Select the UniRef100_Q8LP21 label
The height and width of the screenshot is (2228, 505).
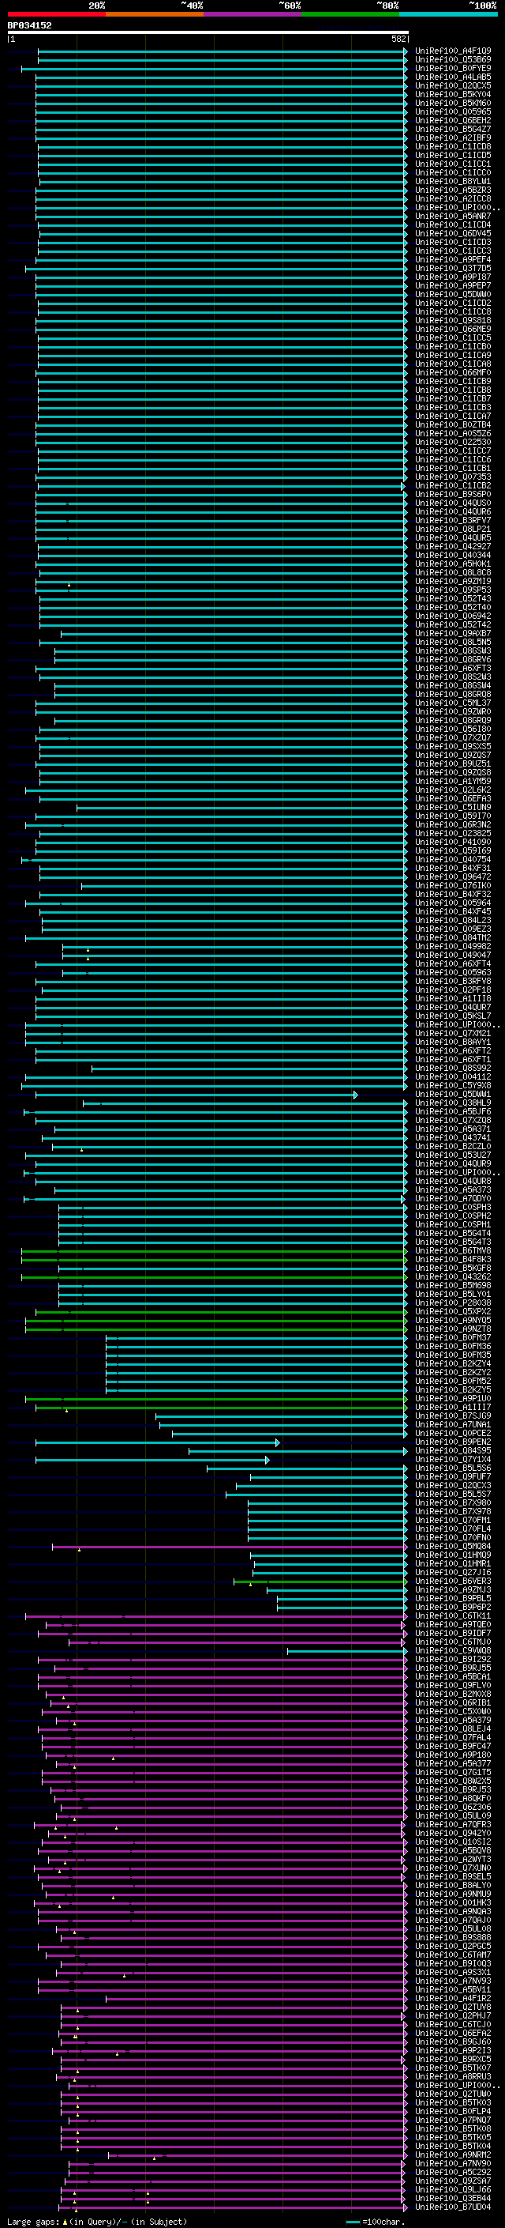[453, 529]
